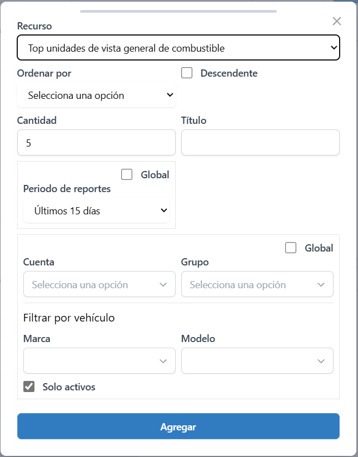The height and width of the screenshot is (457, 358).
Task: Click the Grupo dropdown chevron
Action: pos(321,284)
